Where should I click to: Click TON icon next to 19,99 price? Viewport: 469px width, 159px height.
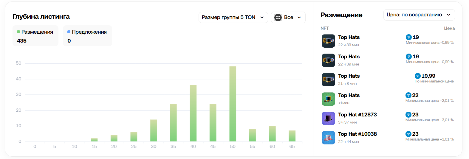tap(418, 76)
